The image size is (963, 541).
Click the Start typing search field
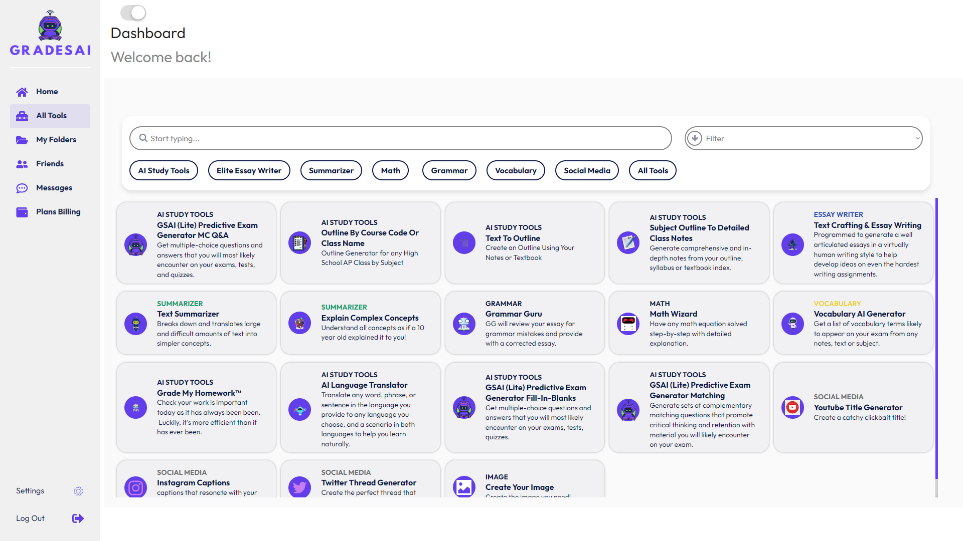click(401, 139)
